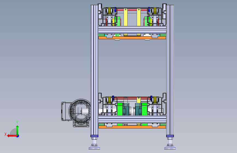The image size is (237, 153).
Task: Select the upper red horizontal cross rod
Action: (x=132, y=10)
